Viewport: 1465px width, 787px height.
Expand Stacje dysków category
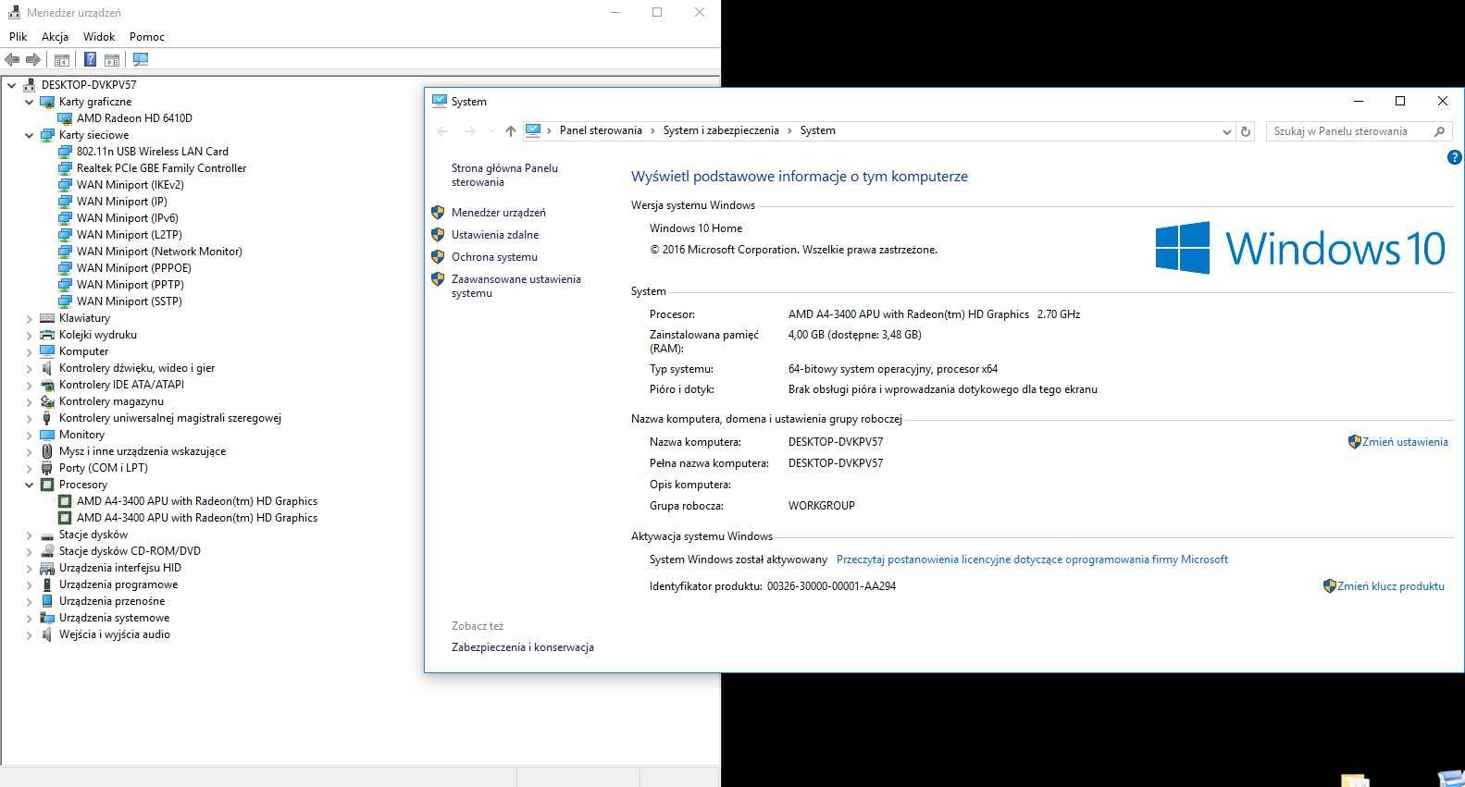click(x=29, y=535)
